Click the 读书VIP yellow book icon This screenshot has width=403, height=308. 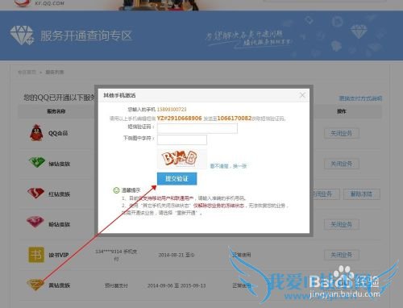(36, 255)
